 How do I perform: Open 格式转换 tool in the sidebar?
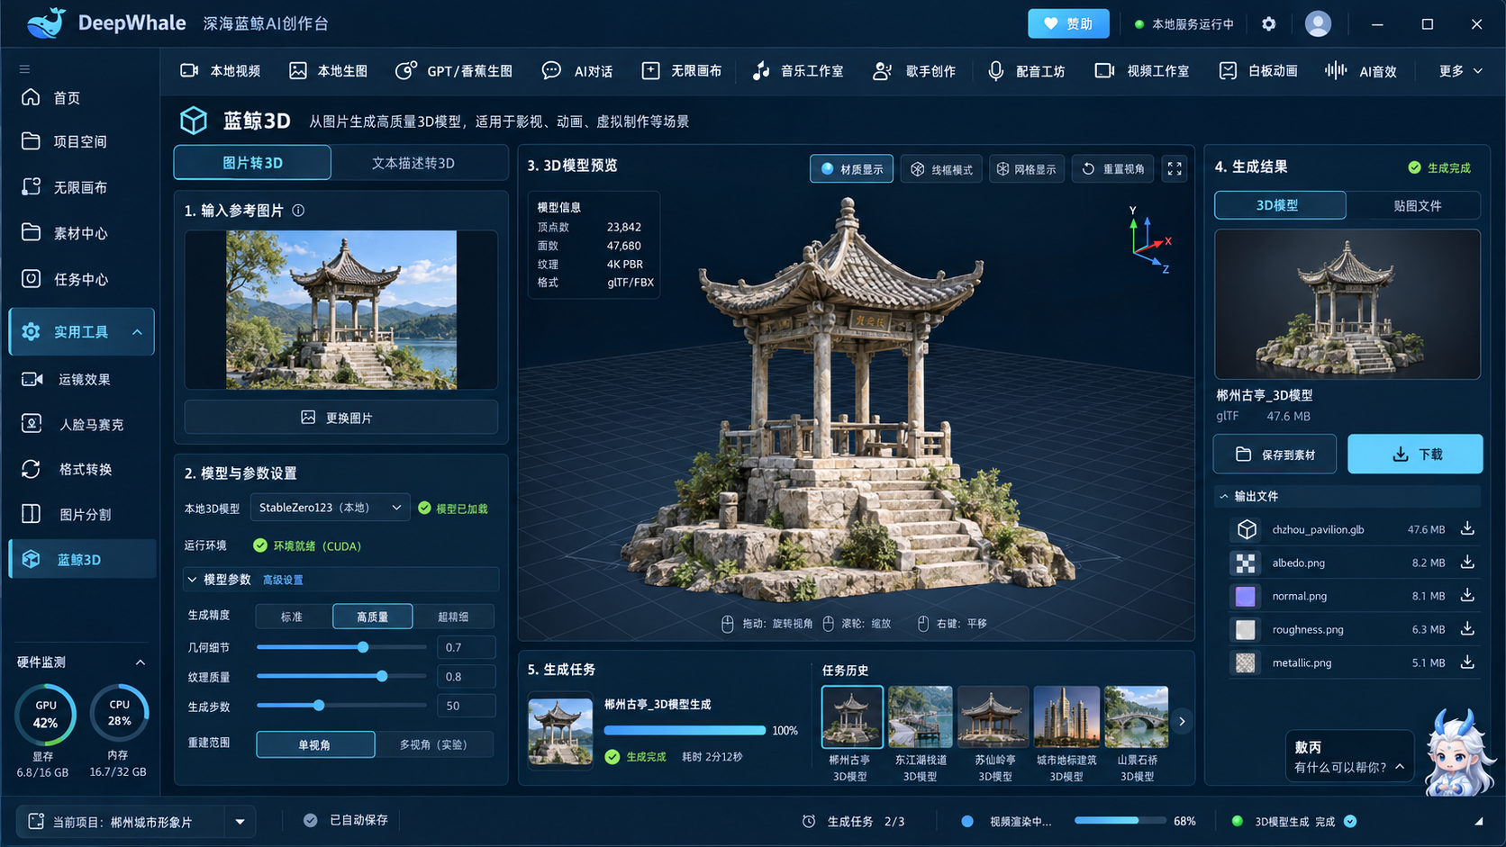(81, 469)
